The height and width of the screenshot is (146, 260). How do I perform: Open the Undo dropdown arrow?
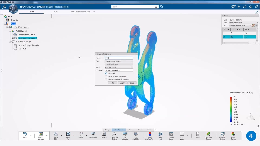click(x=31, y=135)
